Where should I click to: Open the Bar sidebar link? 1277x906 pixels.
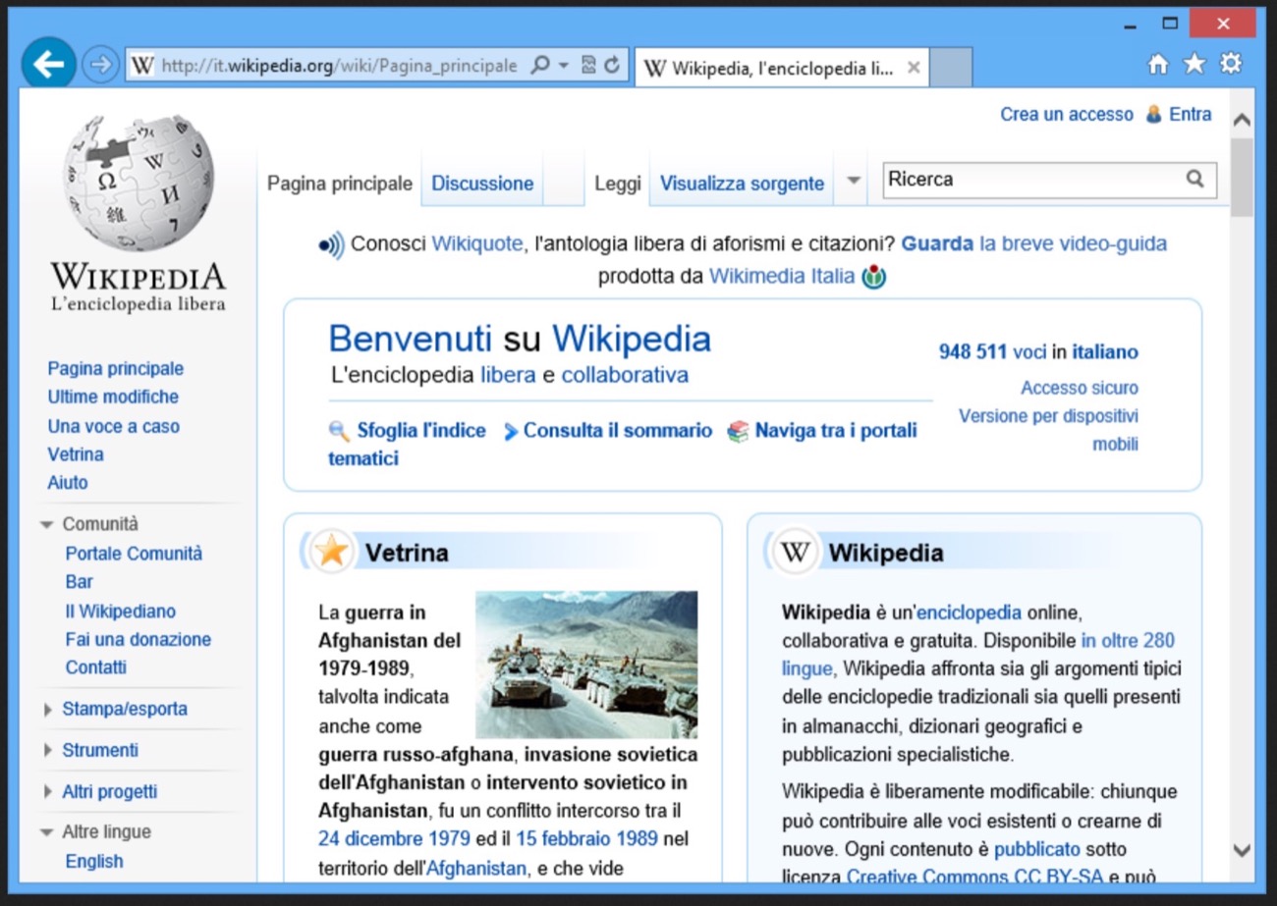coord(80,582)
